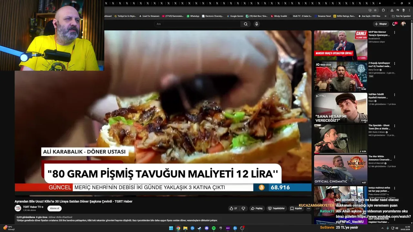The height and width of the screenshot is (232, 413).
Task: Open options for The Specials Ghost Town video
Action: [x=394, y=126]
